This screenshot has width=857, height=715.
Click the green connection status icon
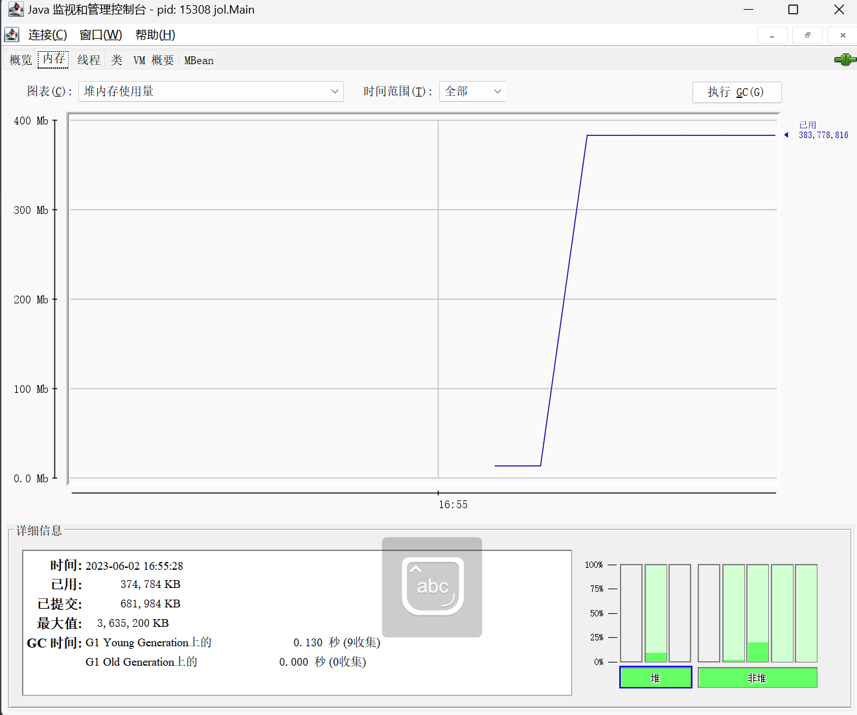pyautogui.click(x=845, y=60)
